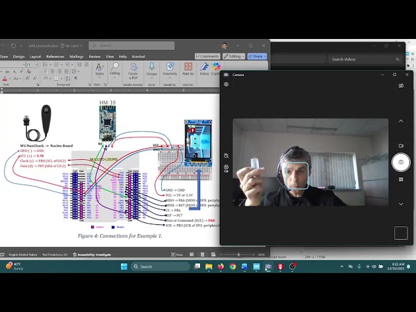Increase paragraph indent
Viewport: 416px width, 312px height.
86,64
